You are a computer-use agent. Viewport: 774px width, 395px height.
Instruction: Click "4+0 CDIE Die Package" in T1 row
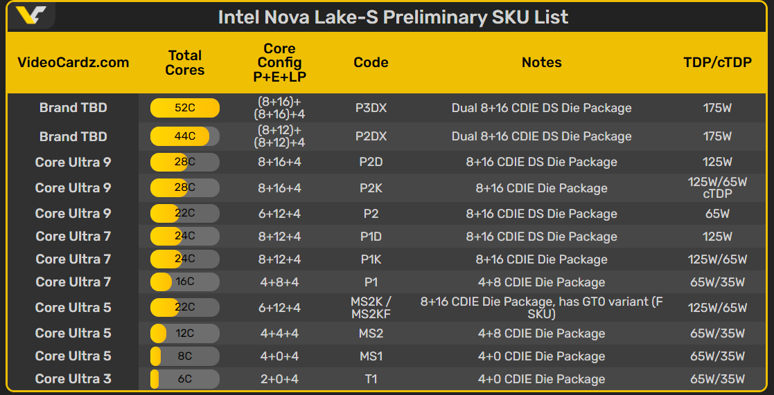[x=541, y=379]
